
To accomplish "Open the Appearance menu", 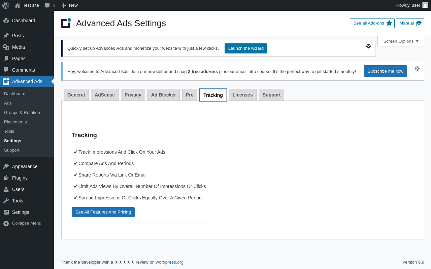I will pyautogui.click(x=25, y=166).
